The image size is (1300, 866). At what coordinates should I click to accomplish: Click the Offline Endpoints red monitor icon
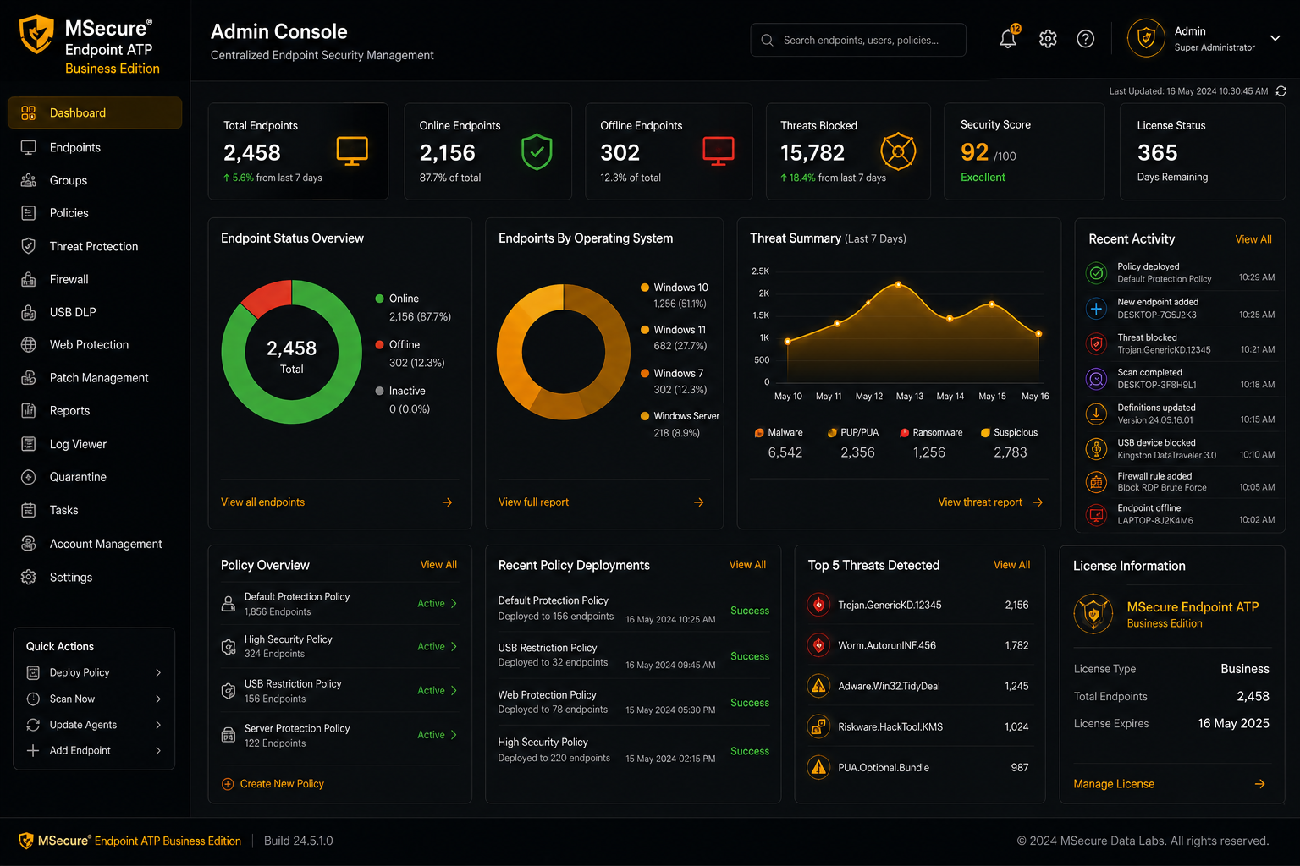tap(719, 151)
